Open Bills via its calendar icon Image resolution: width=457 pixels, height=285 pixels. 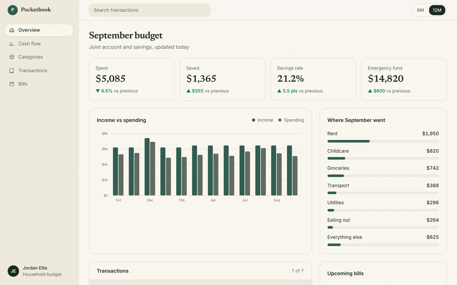click(12, 84)
